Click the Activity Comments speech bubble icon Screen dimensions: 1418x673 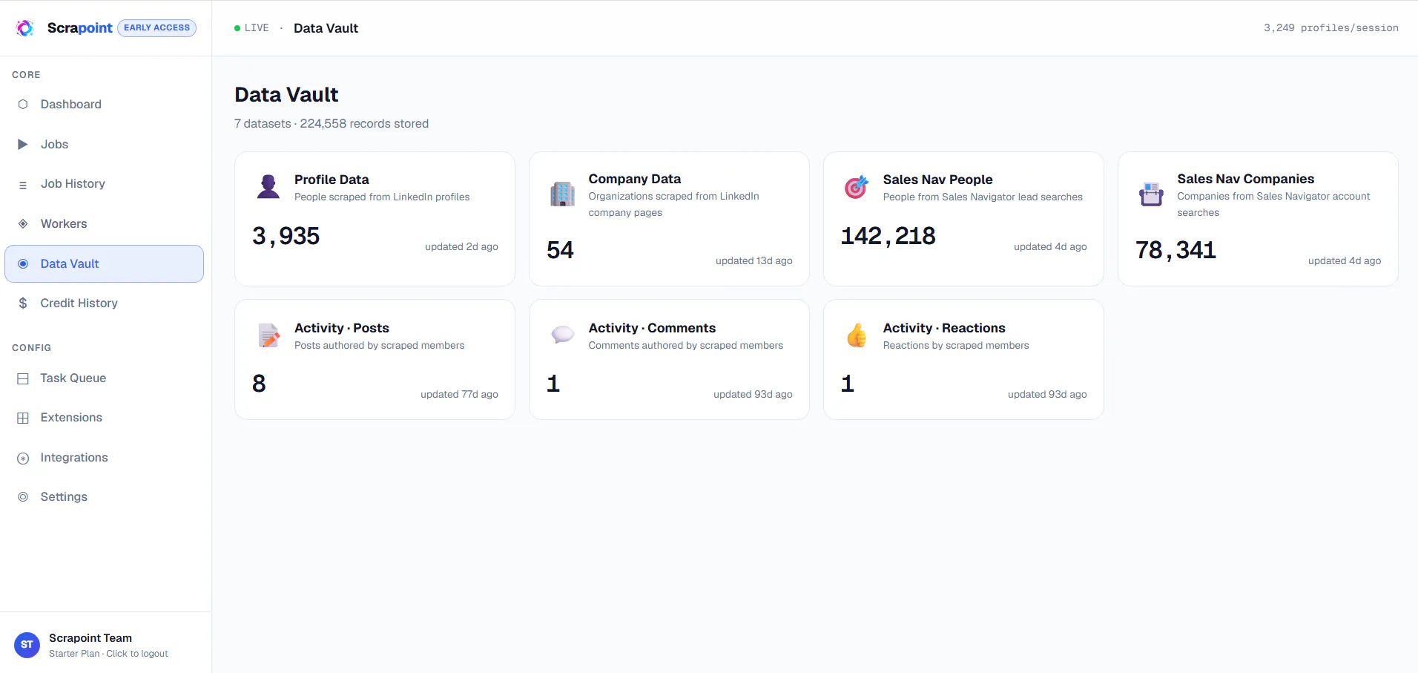coord(562,335)
